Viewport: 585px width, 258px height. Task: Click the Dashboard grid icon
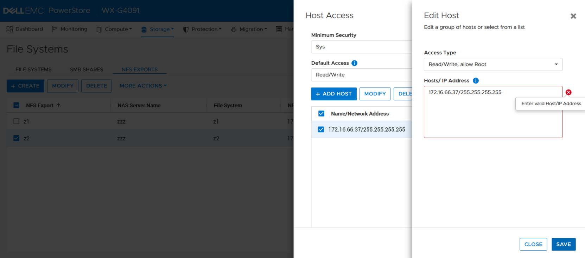9,29
